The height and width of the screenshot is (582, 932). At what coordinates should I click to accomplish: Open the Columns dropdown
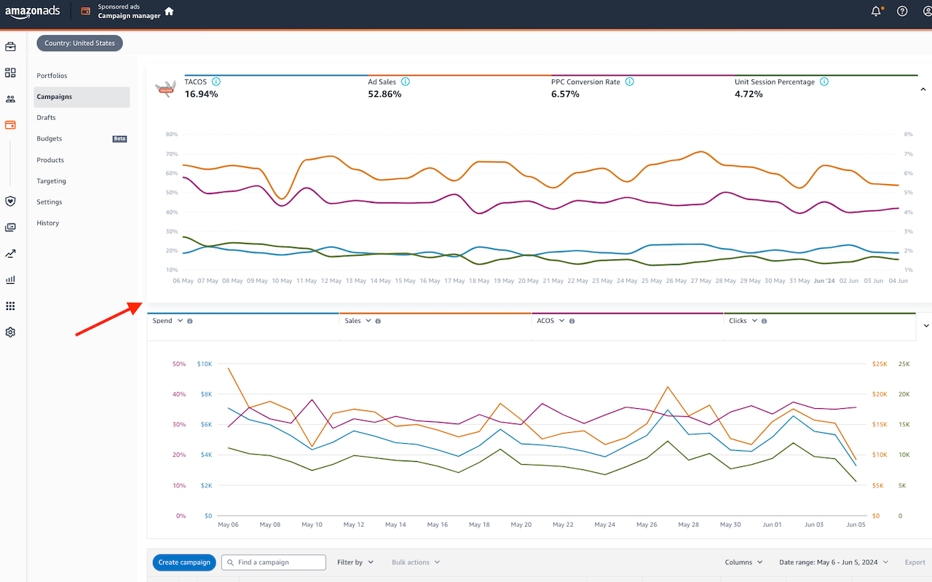pyautogui.click(x=744, y=562)
